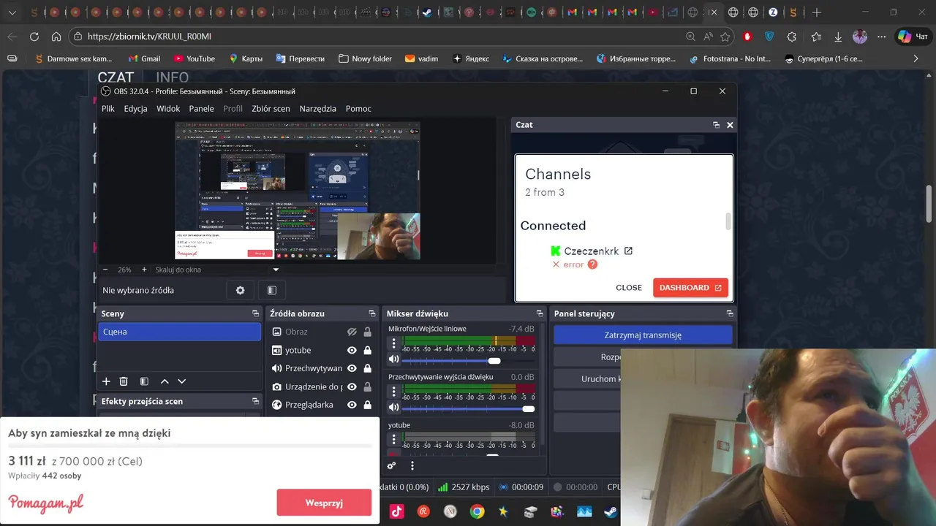Open browser Downloads arrow icon

(838, 37)
